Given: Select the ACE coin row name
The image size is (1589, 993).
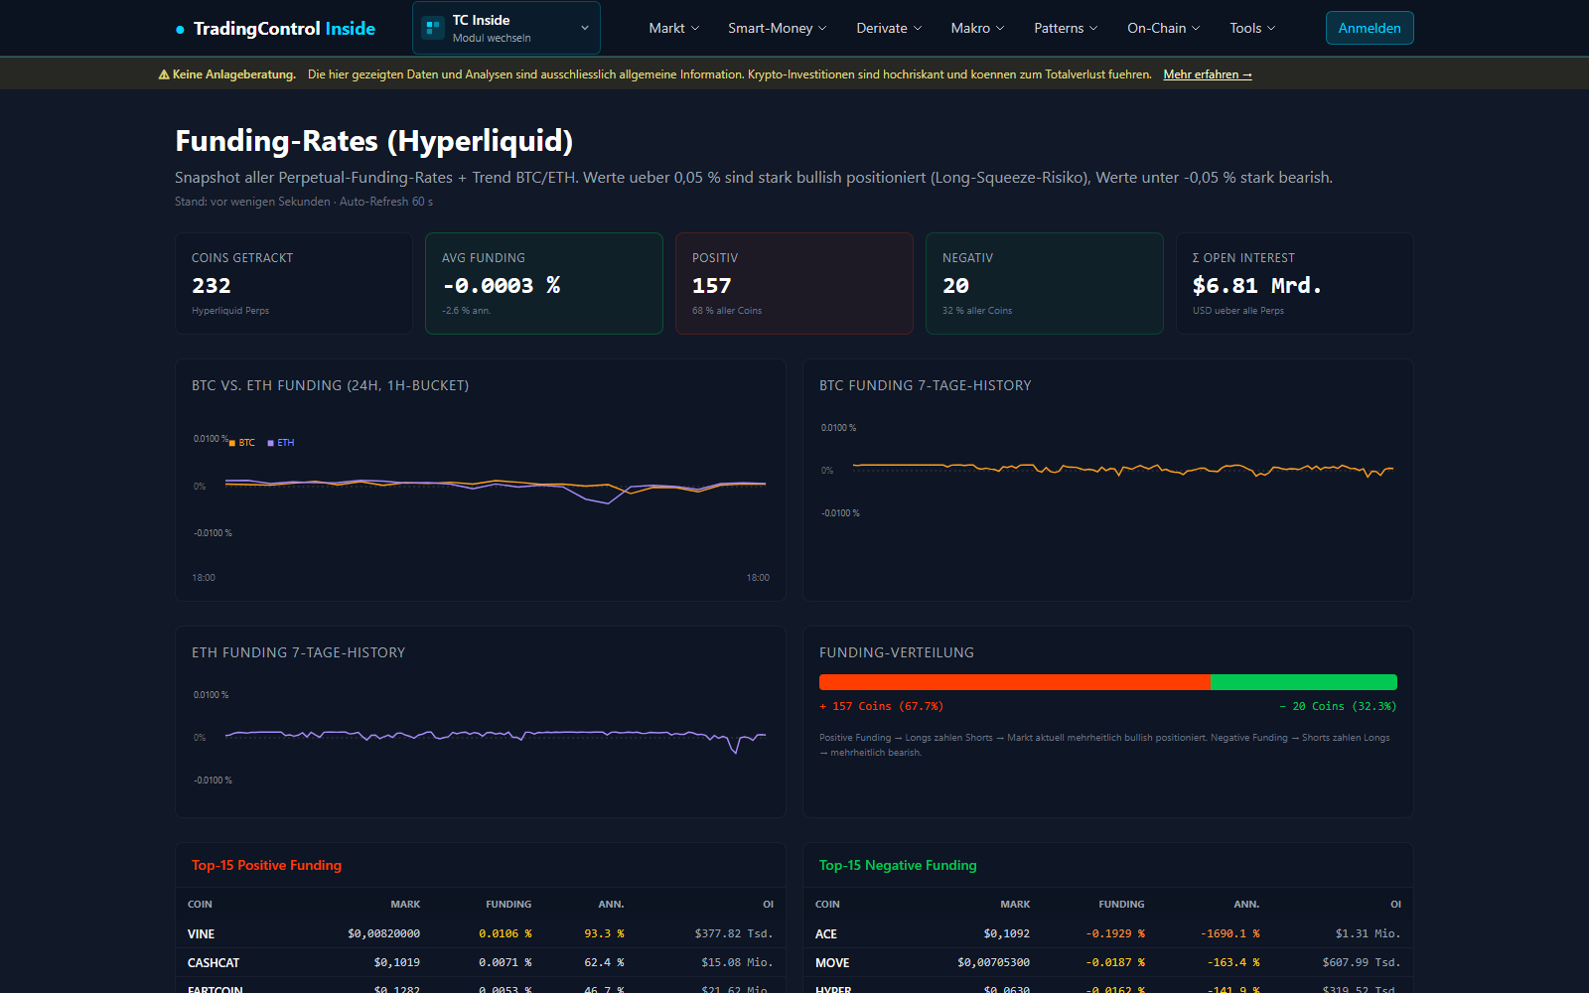Looking at the screenshot, I should [826, 934].
